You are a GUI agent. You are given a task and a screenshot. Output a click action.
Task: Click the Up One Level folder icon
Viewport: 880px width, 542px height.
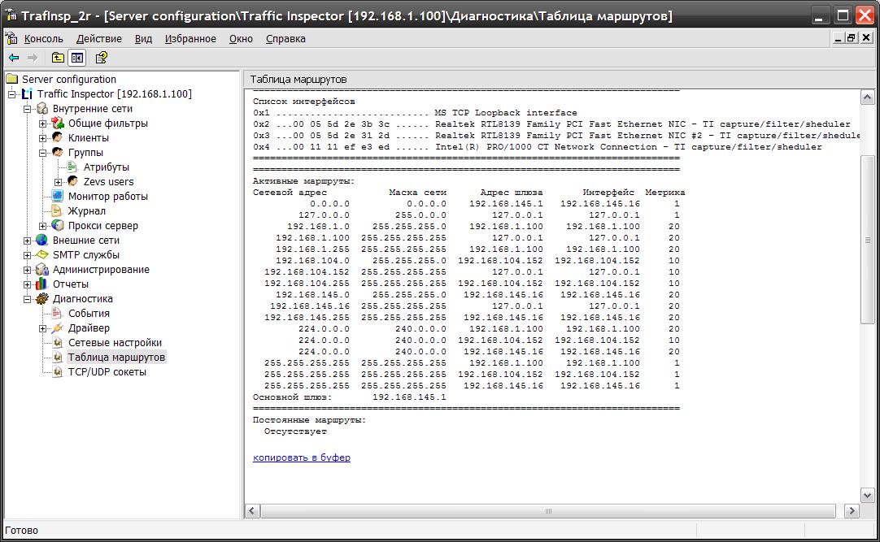[58, 58]
